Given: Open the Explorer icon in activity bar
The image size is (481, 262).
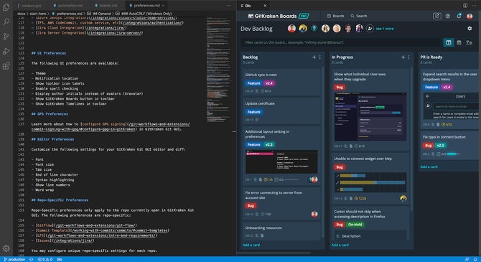Looking at the screenshot, I should pyautogui.click(x=6, y=6).
